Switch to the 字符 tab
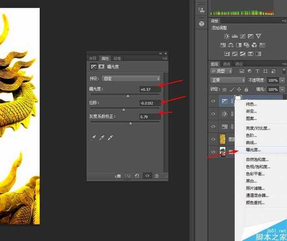 94,58
